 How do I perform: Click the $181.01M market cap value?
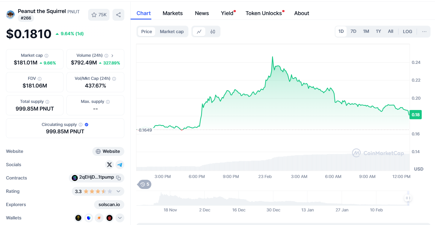[x=26, y=63]
